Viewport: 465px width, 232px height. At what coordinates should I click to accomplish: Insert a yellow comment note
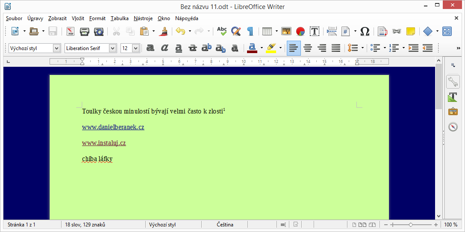tap(411, 31)
